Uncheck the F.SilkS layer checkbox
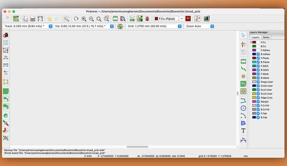This screenshot has width=287, height=166. tap(258, 66)
